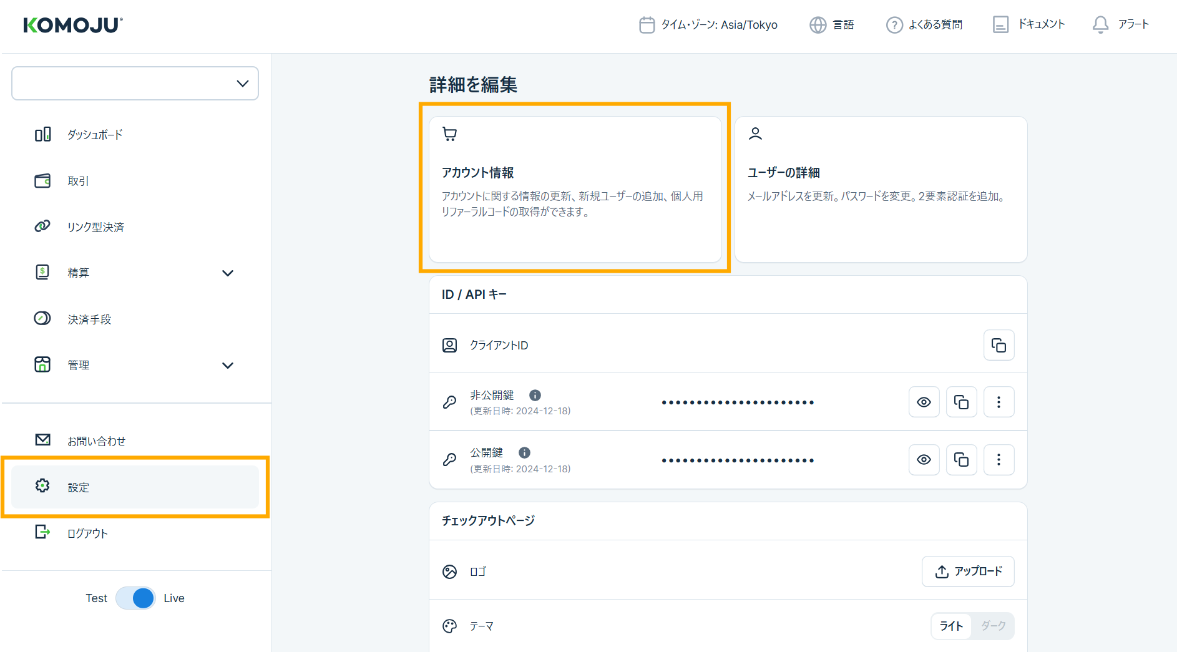Open the 設定 menu item
1177x652 pixels.
79,487
